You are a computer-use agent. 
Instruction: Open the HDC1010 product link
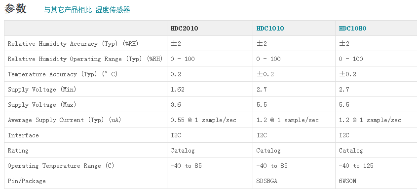(270, 29)
